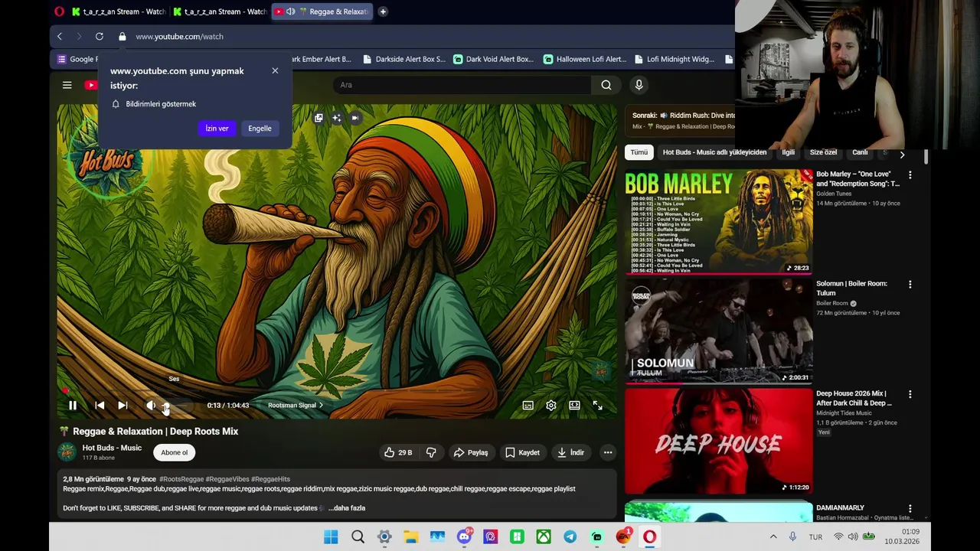Open a new browser tab
The height and width of the screenshot is (551, 980).
383,11
